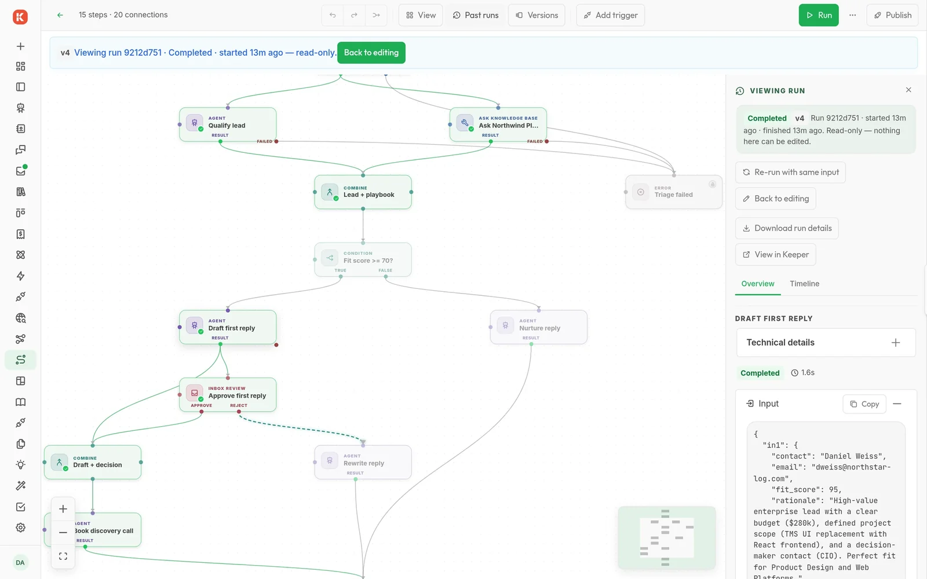Click the Publish button
927x579 pixels.
(x=893, y=15)
